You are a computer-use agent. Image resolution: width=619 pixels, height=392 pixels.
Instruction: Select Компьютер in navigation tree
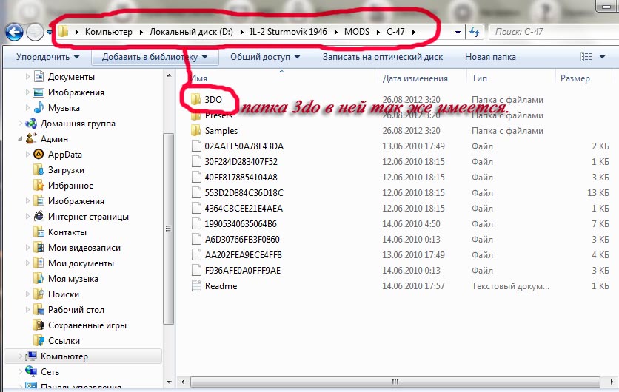[64, 356]
